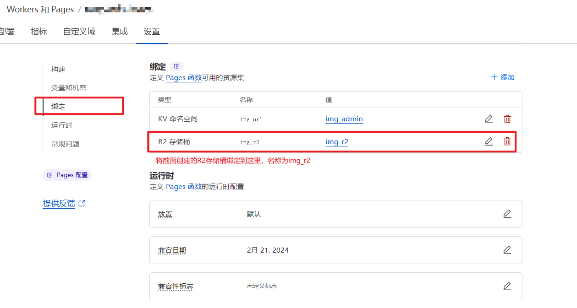577x308 pixels.
Task: Delete the R2 存储桶 binding trash icon
Action: (x=507, y=141)
